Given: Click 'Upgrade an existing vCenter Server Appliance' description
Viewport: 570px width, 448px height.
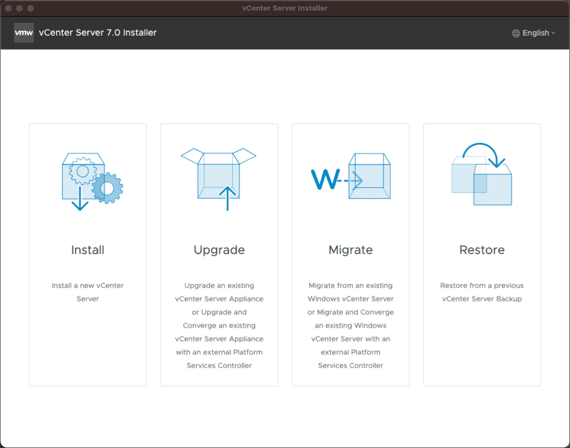Looking at the screenshot, I should 219,325.
